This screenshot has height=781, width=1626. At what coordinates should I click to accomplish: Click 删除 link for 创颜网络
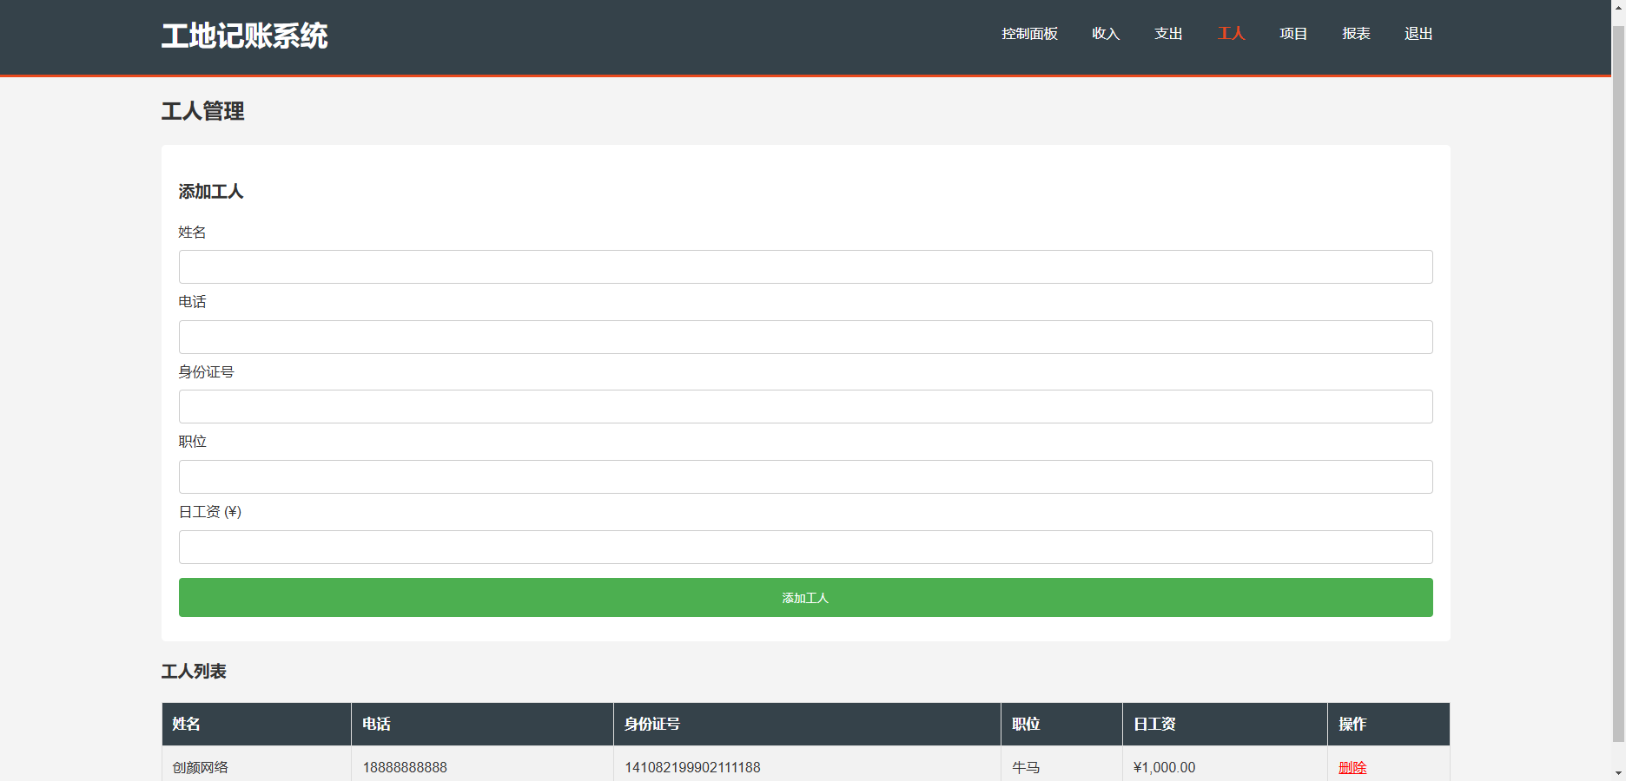[x=1352, y=767]
